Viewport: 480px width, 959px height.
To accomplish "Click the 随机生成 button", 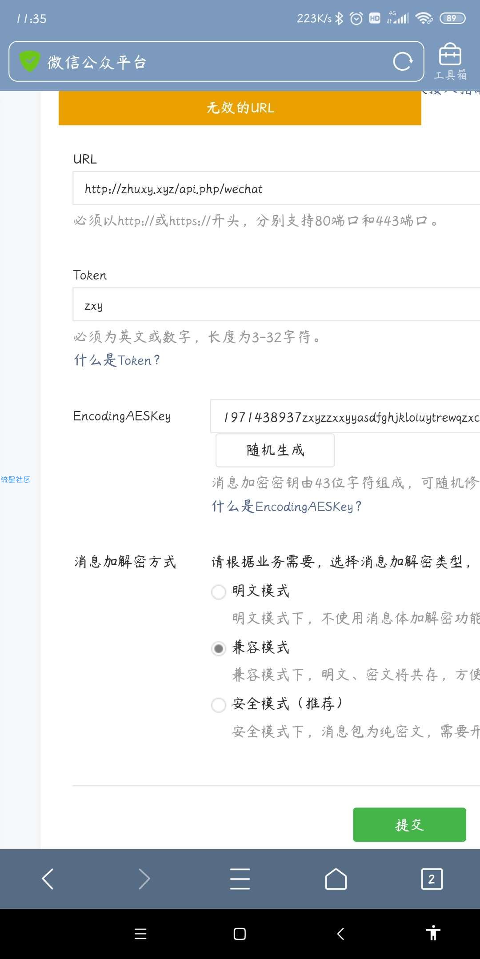I will (x=275, y=450).
